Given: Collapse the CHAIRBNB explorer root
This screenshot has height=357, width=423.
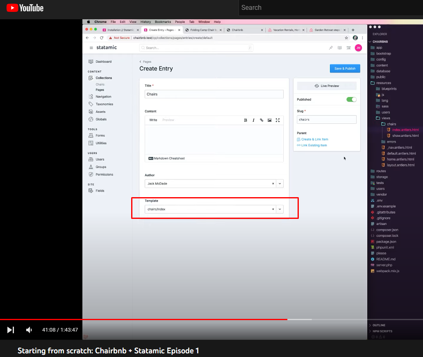Looking at the screenshot, I should coord(378,41).
